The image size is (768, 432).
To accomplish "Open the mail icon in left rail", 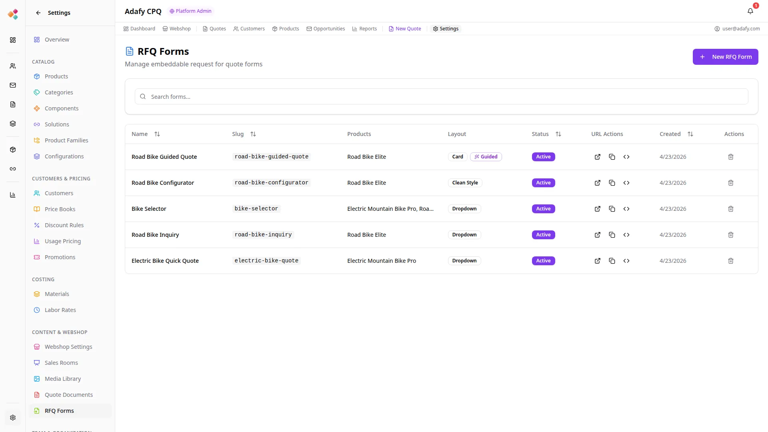I will coord(13,85).
